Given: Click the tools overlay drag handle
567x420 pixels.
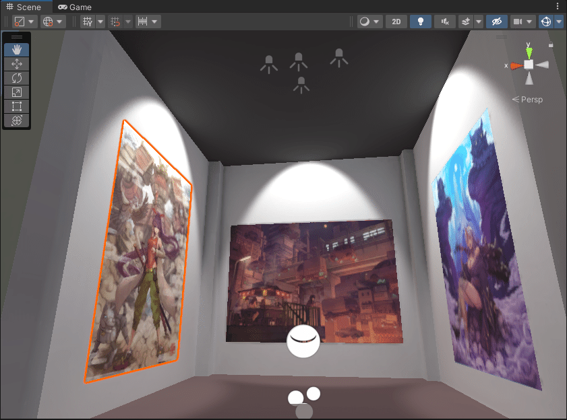Looking at the screenshot, I should (17, 37).
